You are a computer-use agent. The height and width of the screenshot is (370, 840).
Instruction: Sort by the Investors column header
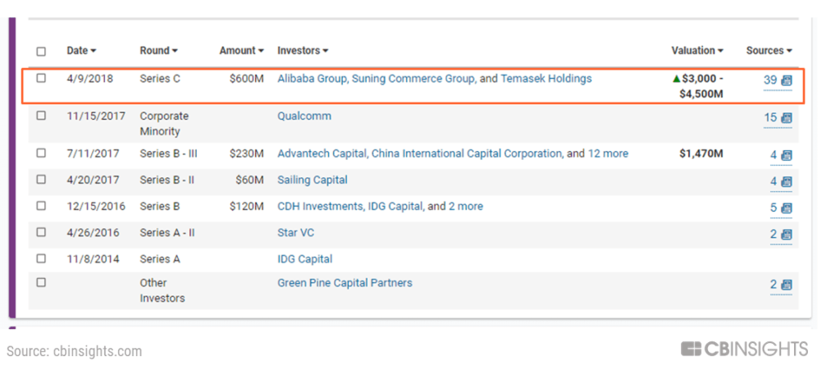click(x=303, y=51)
